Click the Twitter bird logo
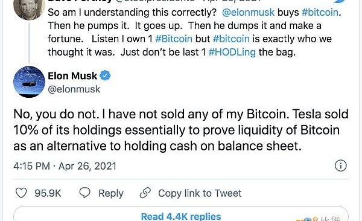 pos(339,1)
